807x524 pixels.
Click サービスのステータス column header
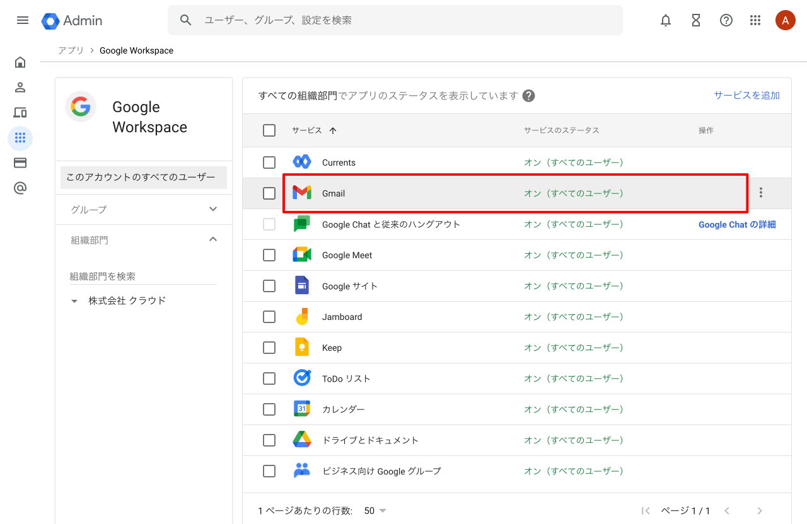point(561,130)
